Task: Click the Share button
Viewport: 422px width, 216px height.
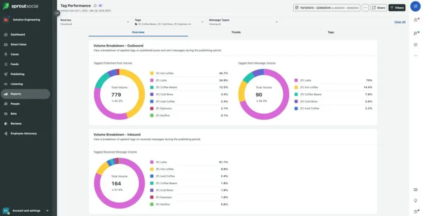Action: (x=378, y=8)
